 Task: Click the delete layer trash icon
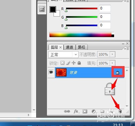pyautogui.click(x=120, y=111)
